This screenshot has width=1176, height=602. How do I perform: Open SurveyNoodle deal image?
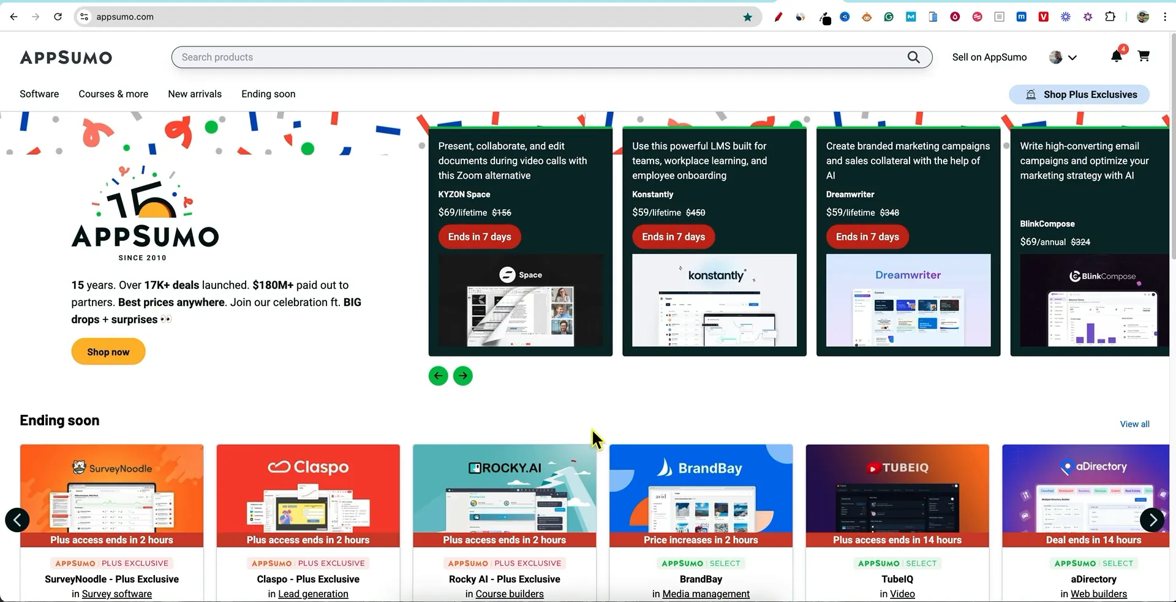point(112,496)
